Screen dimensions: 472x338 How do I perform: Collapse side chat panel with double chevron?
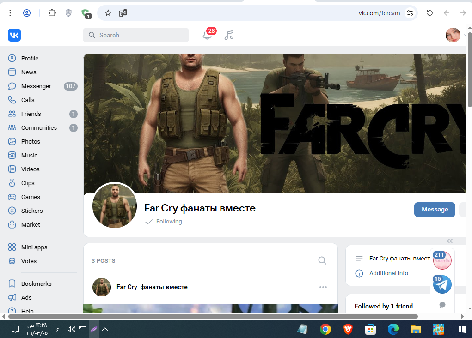tap(450, 241)
